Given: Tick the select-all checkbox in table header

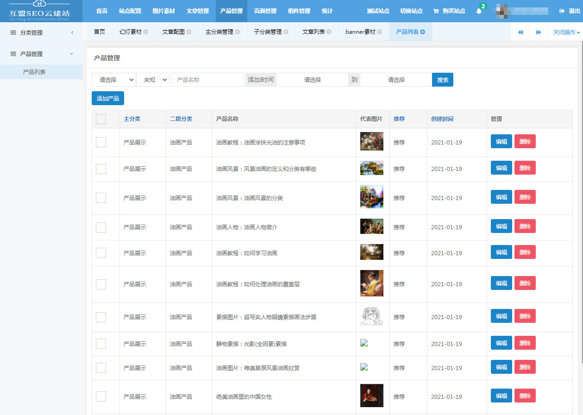Looking at the screenshot, I should (x=101, y=119).
